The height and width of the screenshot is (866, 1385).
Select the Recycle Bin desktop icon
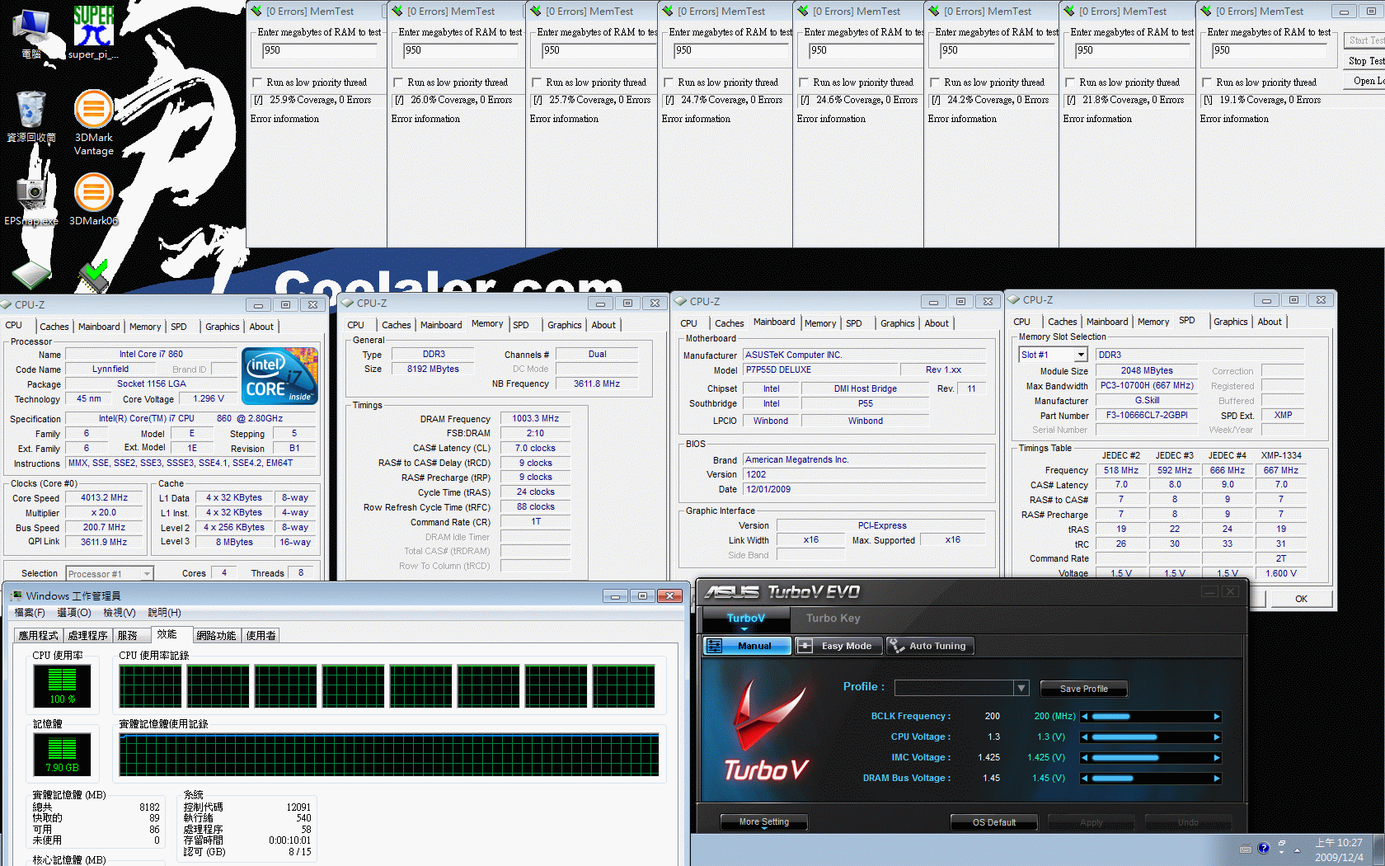(31, 117)
